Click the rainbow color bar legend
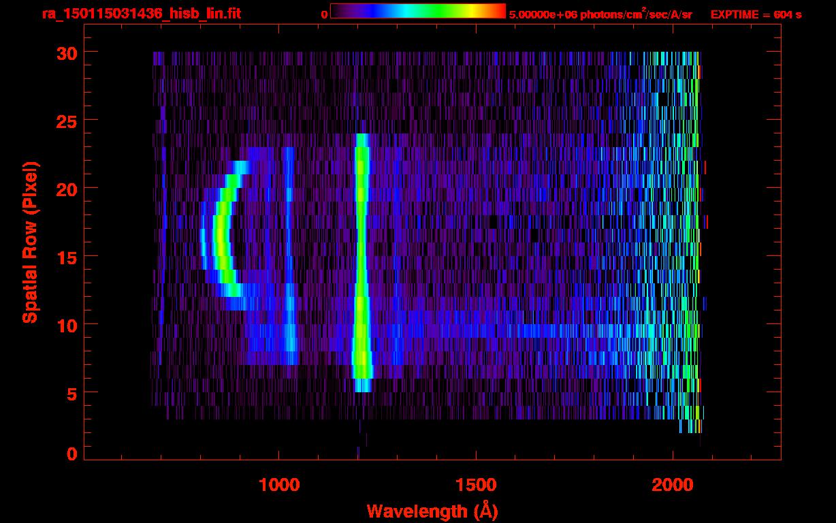This screenshot has width=836, height=523. pyautogui.click(x=418, y=11)
